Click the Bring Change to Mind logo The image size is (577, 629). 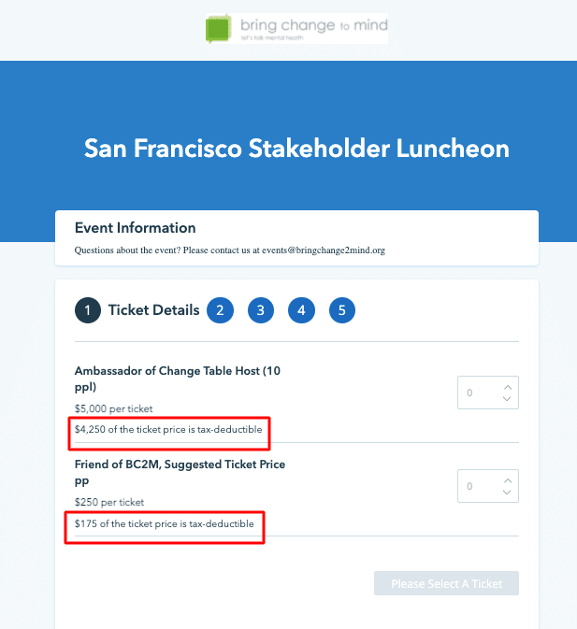296,28
